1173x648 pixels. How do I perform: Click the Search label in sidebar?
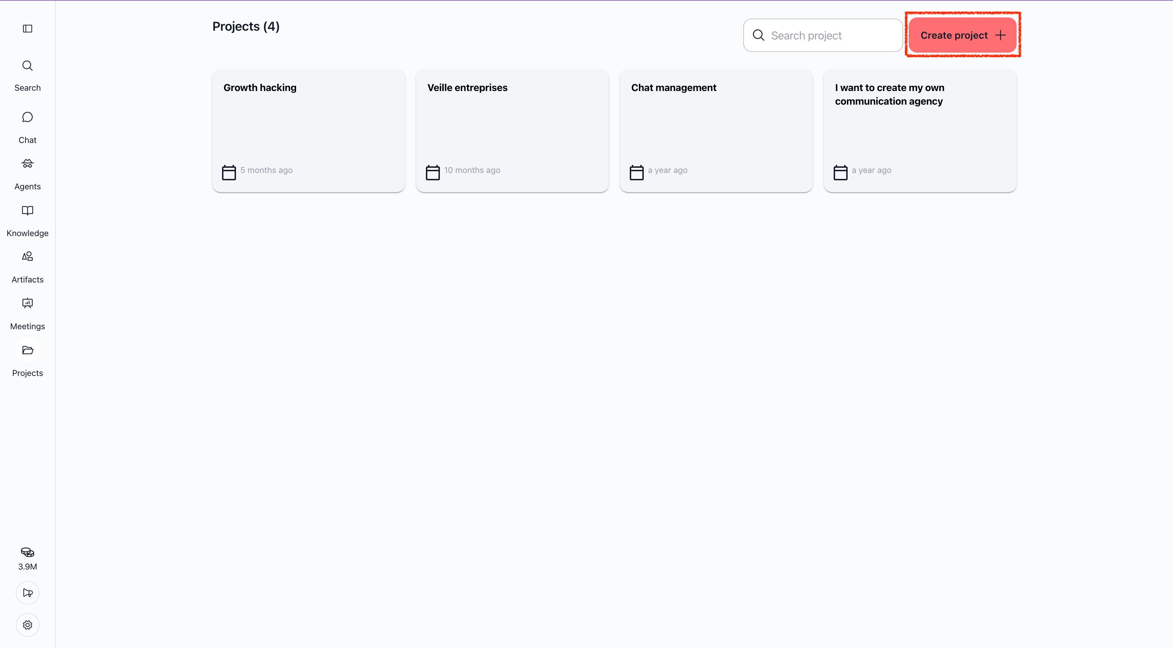[27, 88]
